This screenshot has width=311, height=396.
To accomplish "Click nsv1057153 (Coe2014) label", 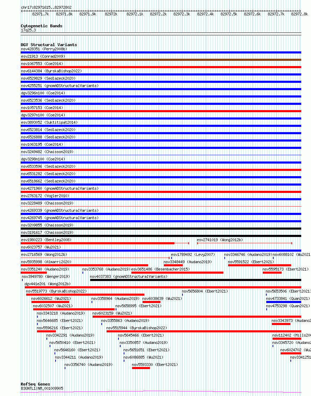I will (42, 108).
